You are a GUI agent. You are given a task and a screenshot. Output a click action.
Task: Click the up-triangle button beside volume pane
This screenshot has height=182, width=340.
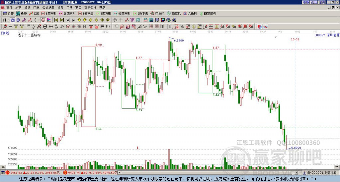[x=3, y=167]
